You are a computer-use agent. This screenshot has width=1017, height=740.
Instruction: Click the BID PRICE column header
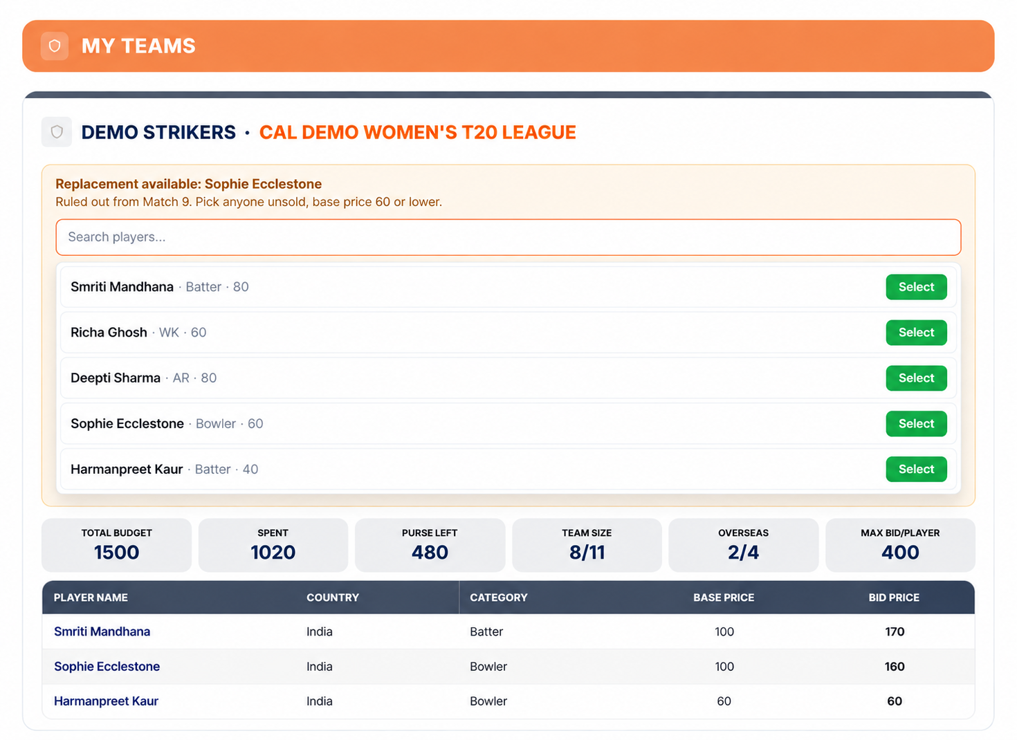click(894, 598)
